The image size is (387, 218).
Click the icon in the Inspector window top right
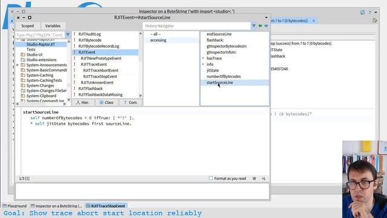[x=362, y=12]
